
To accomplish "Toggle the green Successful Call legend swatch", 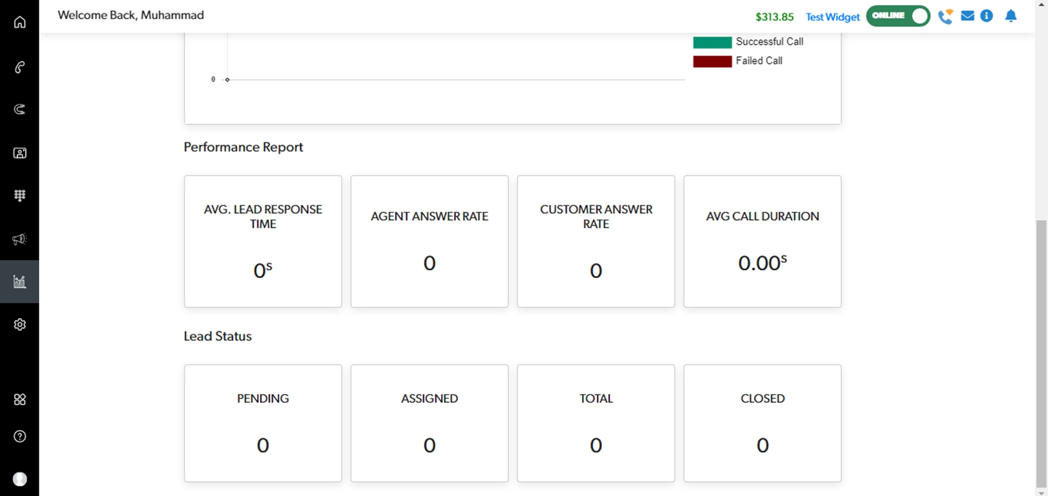I will (712, 42).
